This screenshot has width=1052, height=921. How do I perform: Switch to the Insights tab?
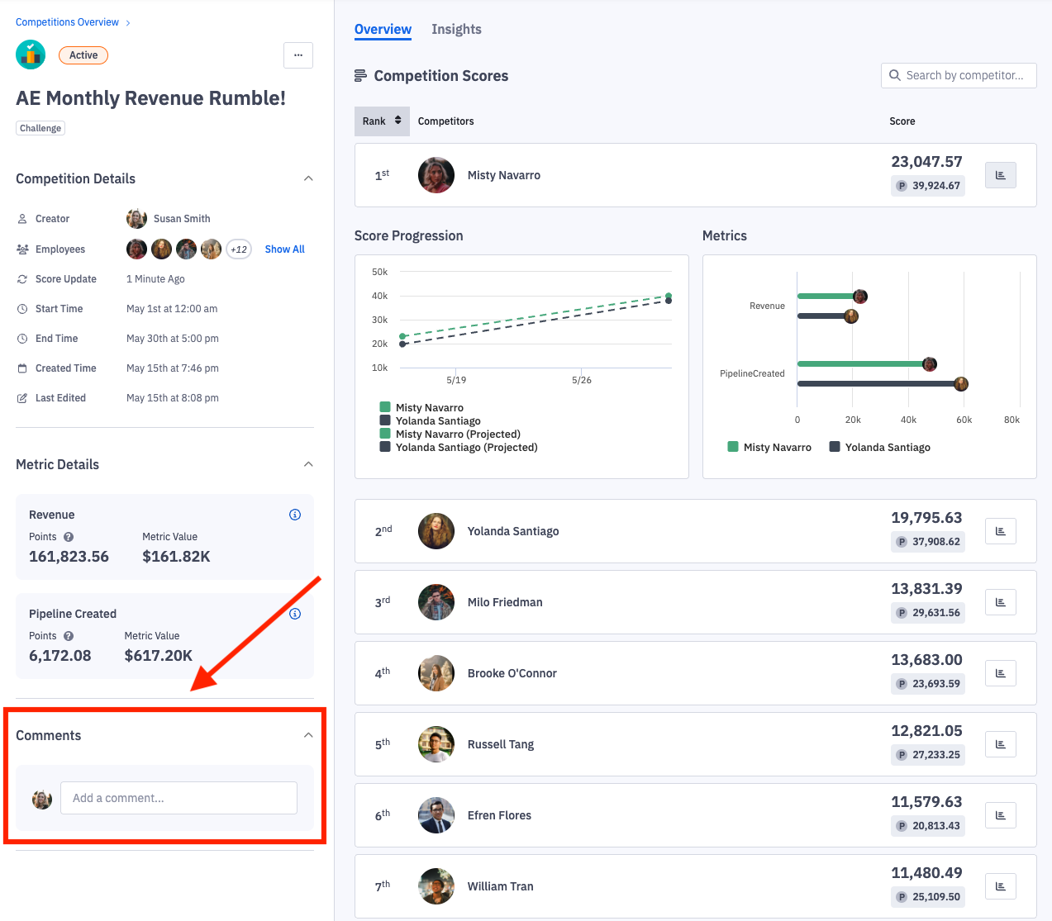point(456,30)
